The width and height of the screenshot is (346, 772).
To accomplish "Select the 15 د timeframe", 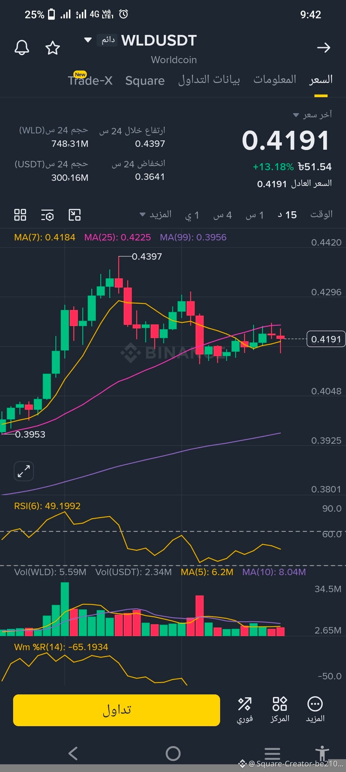I will pos(287,215).
